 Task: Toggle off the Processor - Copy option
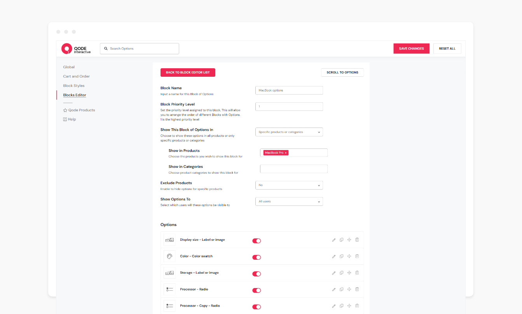(257, 307)
